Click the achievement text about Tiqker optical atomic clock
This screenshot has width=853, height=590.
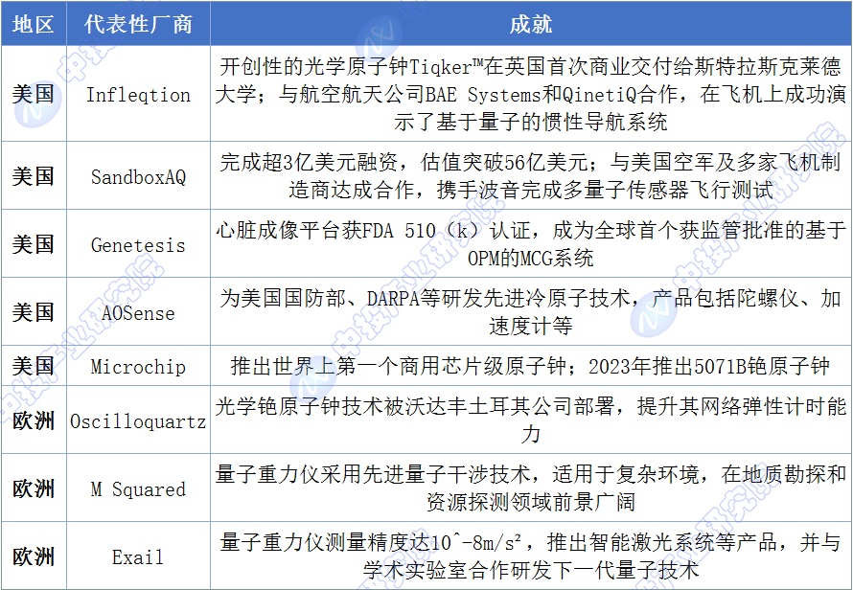point(531,94)
